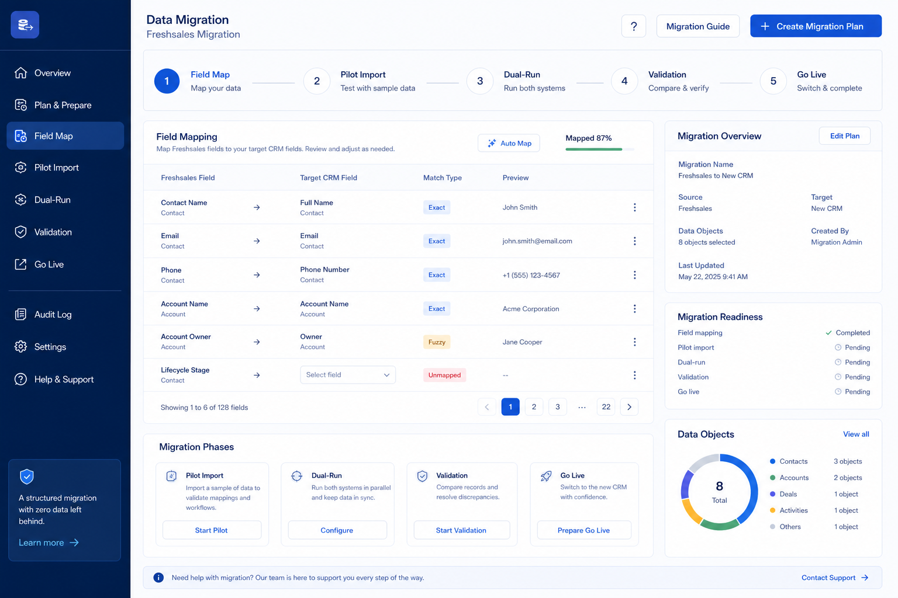898x598 pixels.
Task: Click the Pilot Import sidebar icon
Action: (21, 168)
